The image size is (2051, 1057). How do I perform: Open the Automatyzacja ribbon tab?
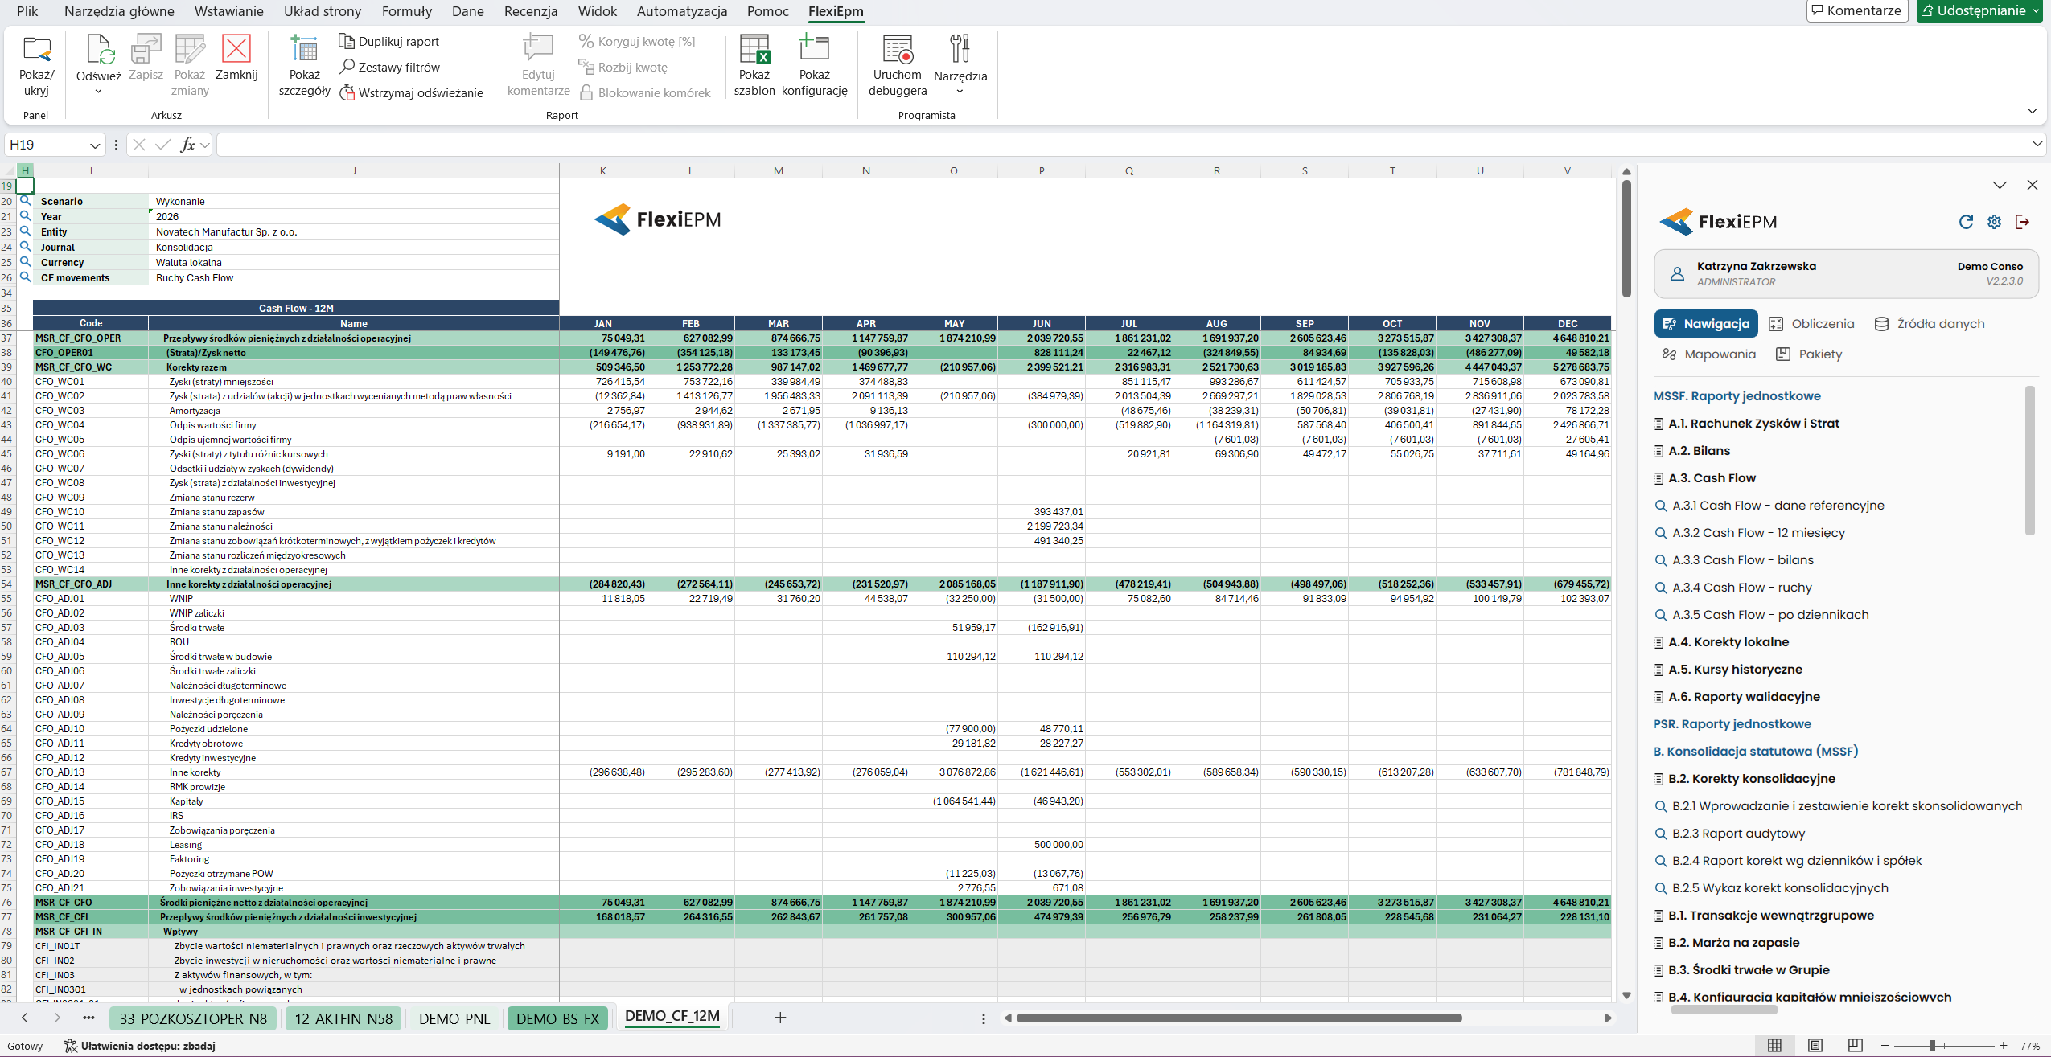click(682, 11)
